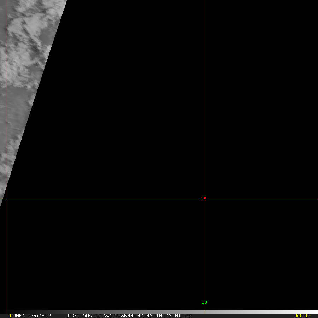Image resolution: width=318 pixels, height=318 pixels.
Task: Click the 10036 value in status line
Action: [163, 316]
